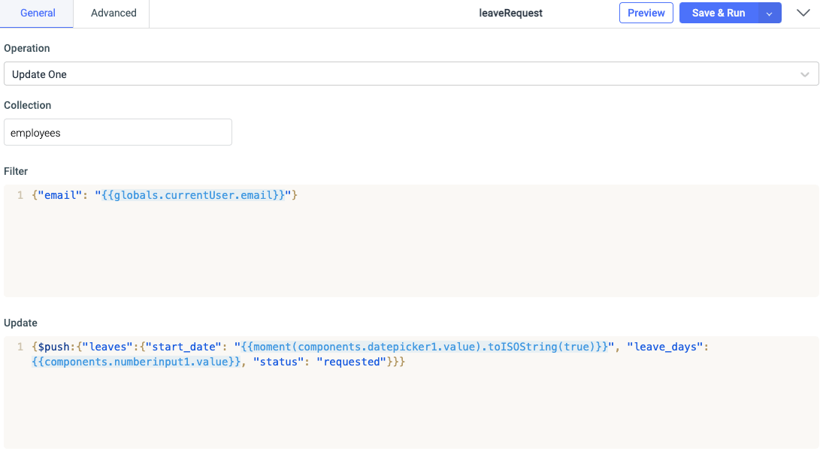The width and height of the screenshot is (820, 451).
Task: Select the Collection field containing employees
Action: [x=117, y=132]
